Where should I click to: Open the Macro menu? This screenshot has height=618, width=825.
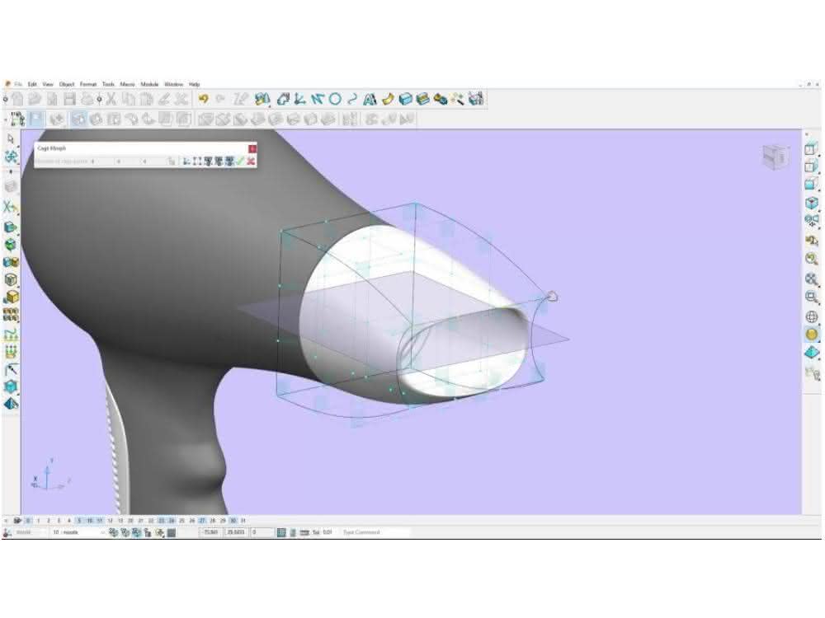[x=127, y=84]
